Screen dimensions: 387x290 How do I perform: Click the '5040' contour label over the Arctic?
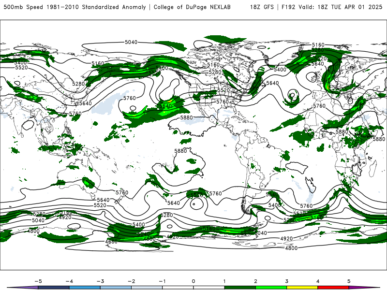coord(131,42)
